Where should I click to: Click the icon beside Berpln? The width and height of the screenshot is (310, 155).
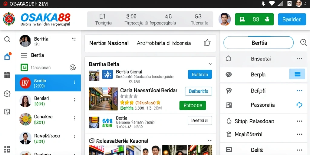[229, 74]
